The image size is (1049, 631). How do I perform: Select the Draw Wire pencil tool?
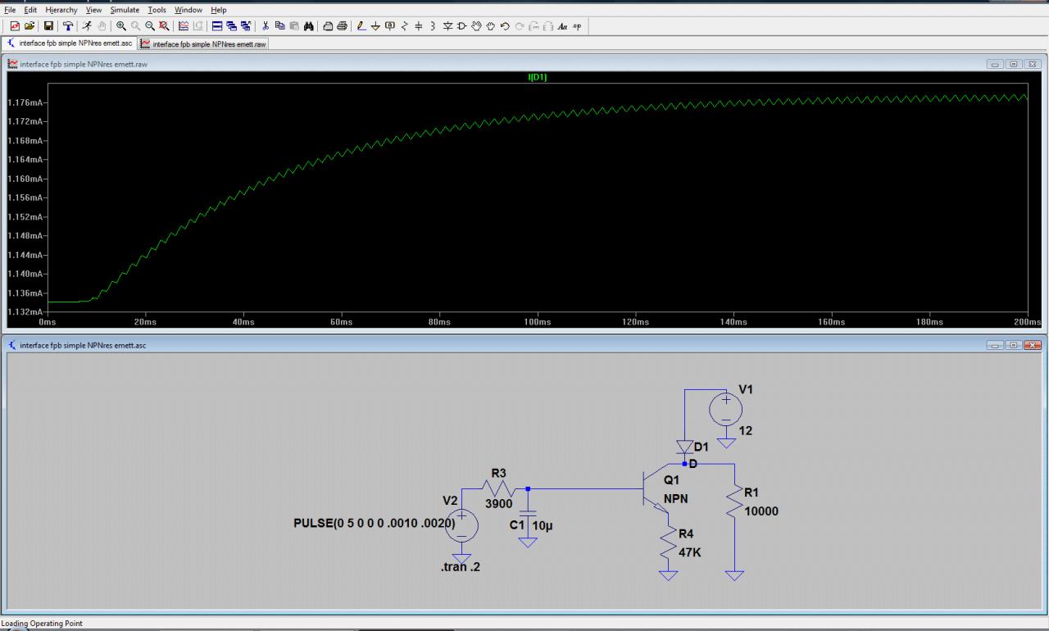click(x=361, y=26)
